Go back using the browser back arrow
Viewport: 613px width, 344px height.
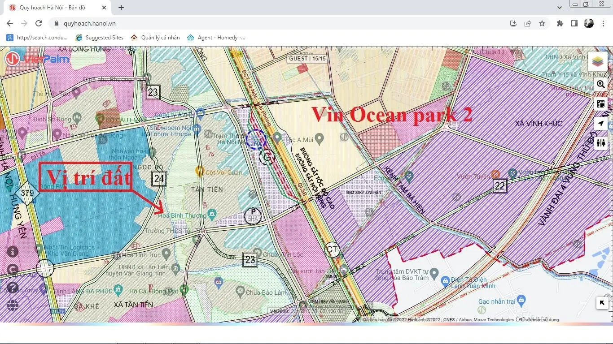tap(10, 23)
